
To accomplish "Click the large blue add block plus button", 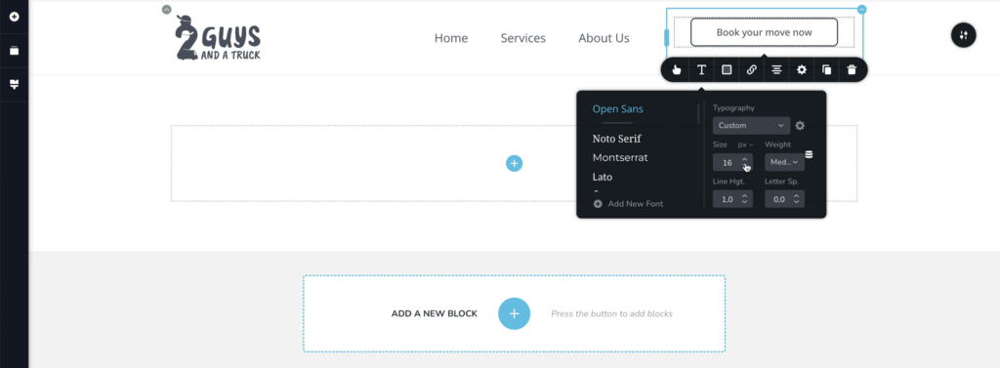I will tap(514, 313).
